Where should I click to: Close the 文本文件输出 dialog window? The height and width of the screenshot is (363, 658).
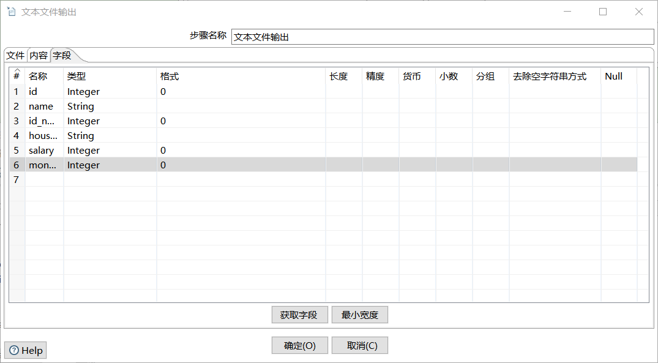click(639, 12)
